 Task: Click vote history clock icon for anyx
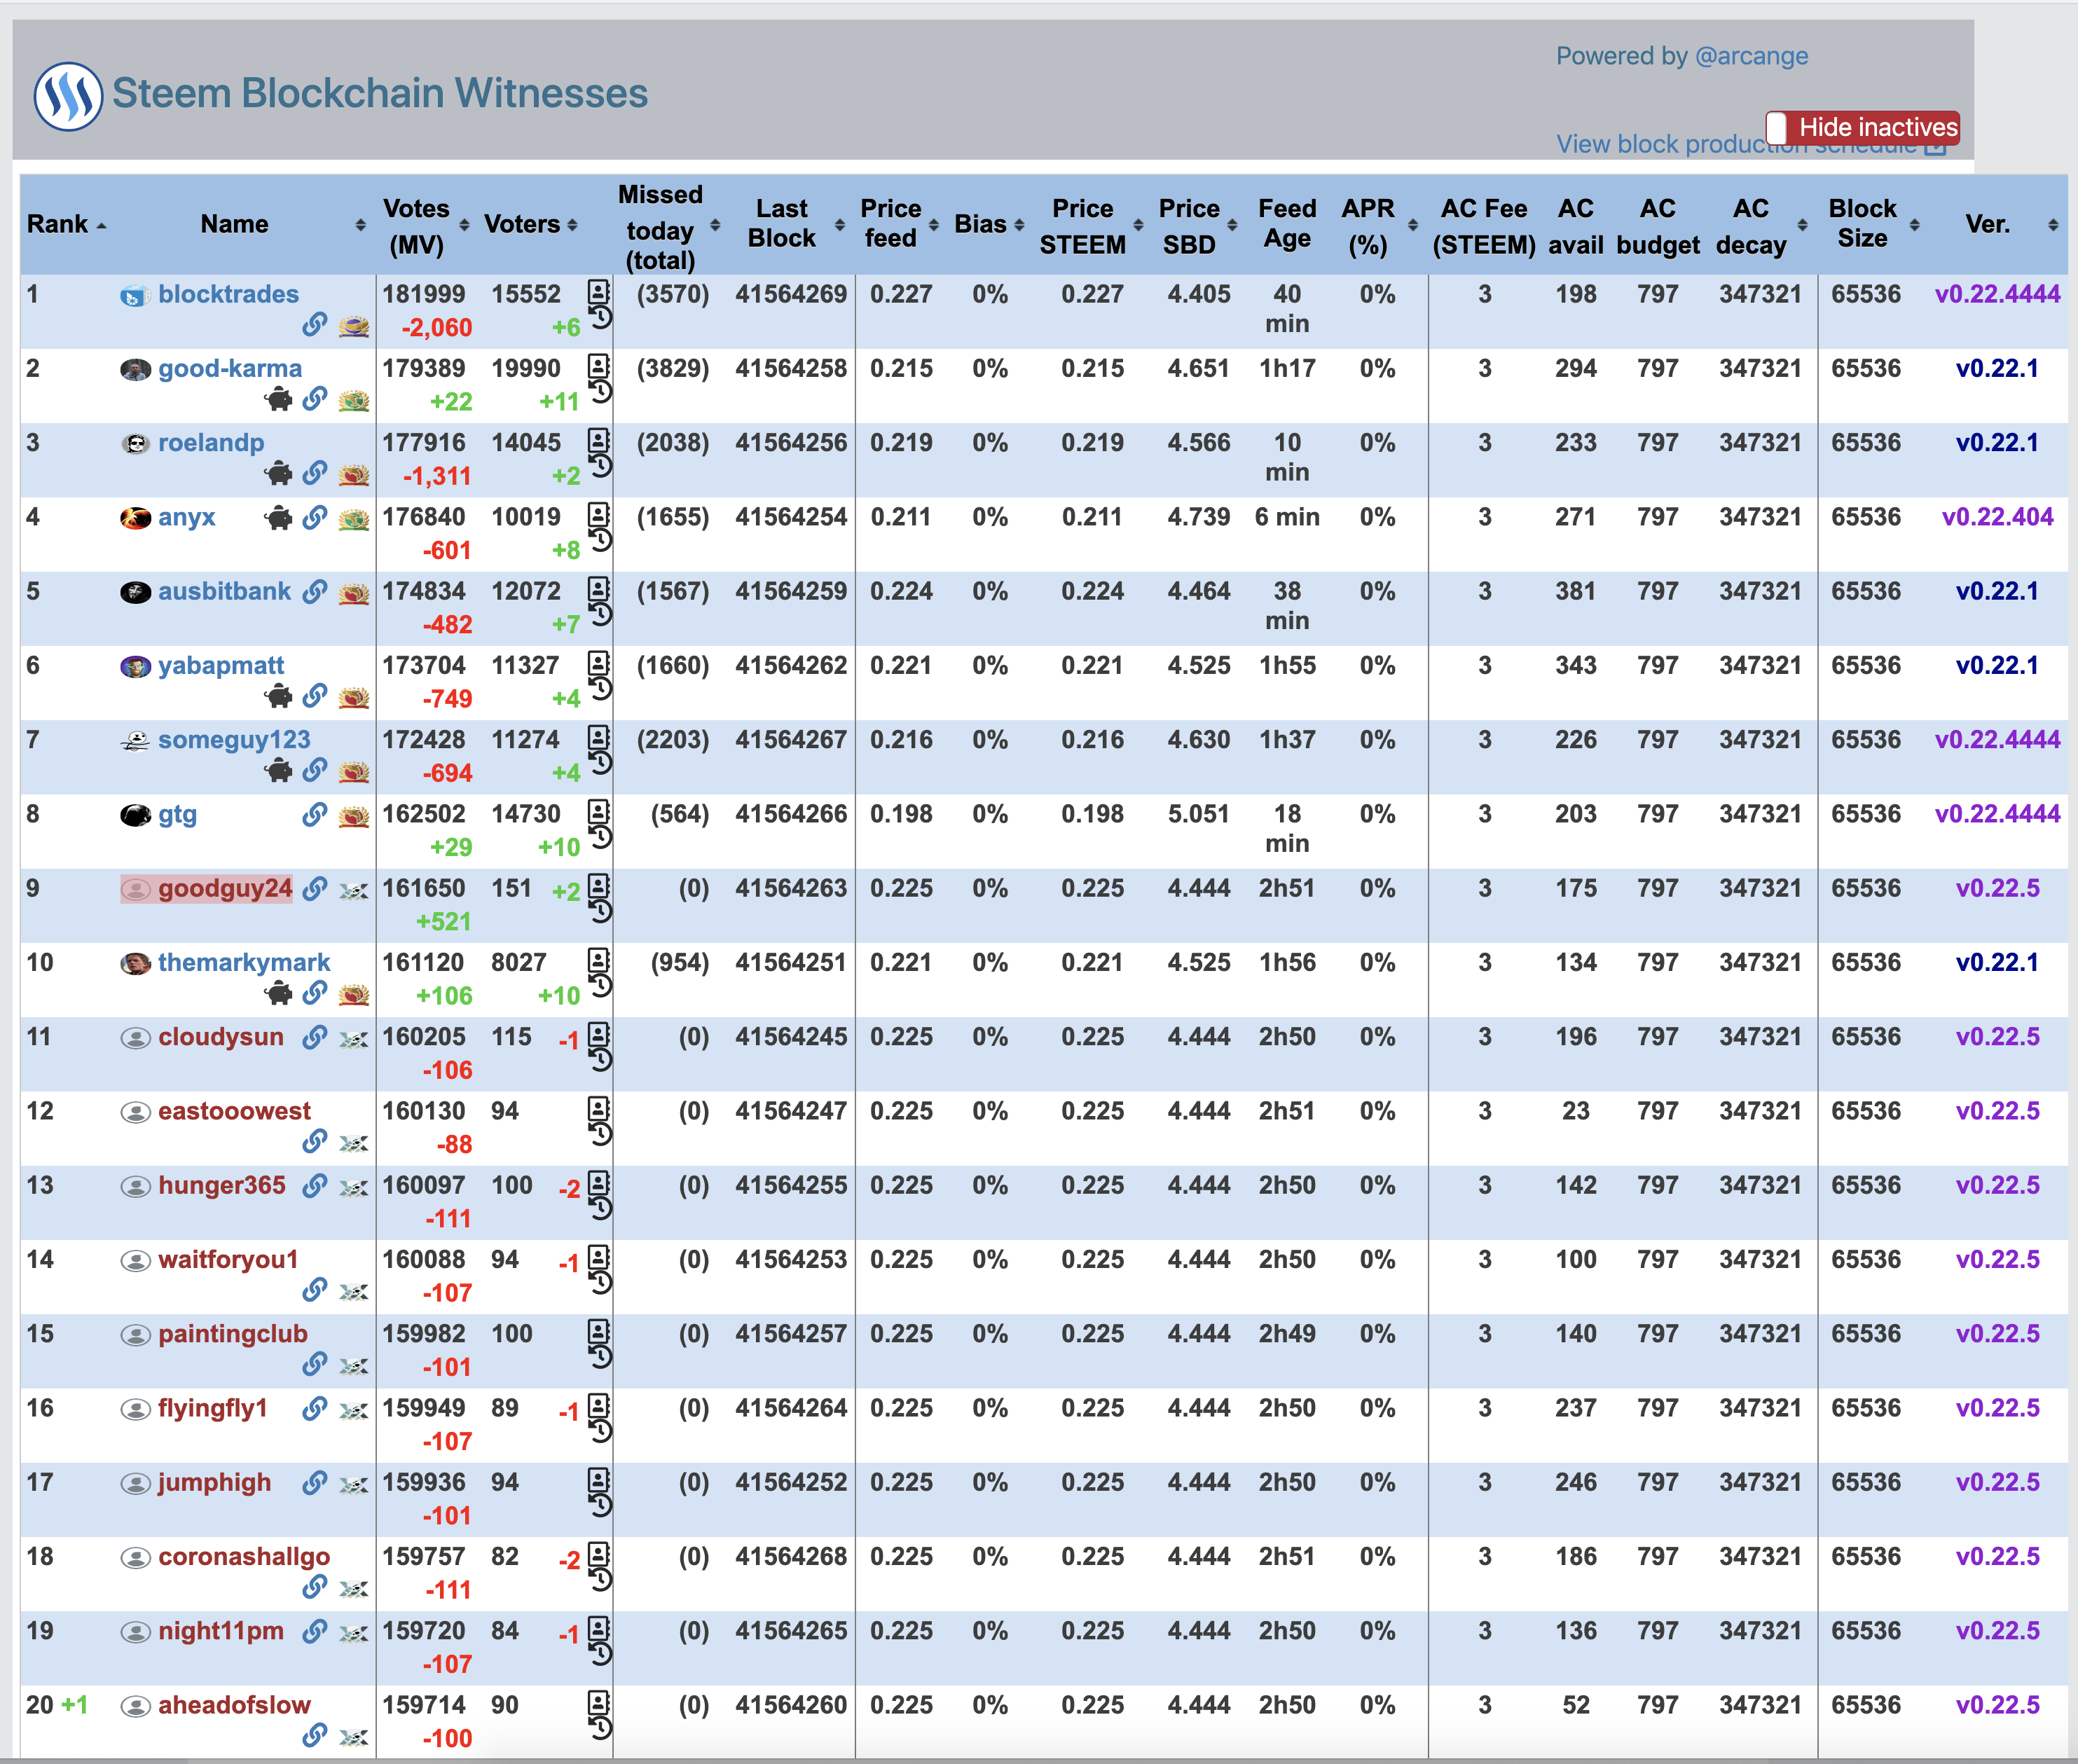pos(600,541)
